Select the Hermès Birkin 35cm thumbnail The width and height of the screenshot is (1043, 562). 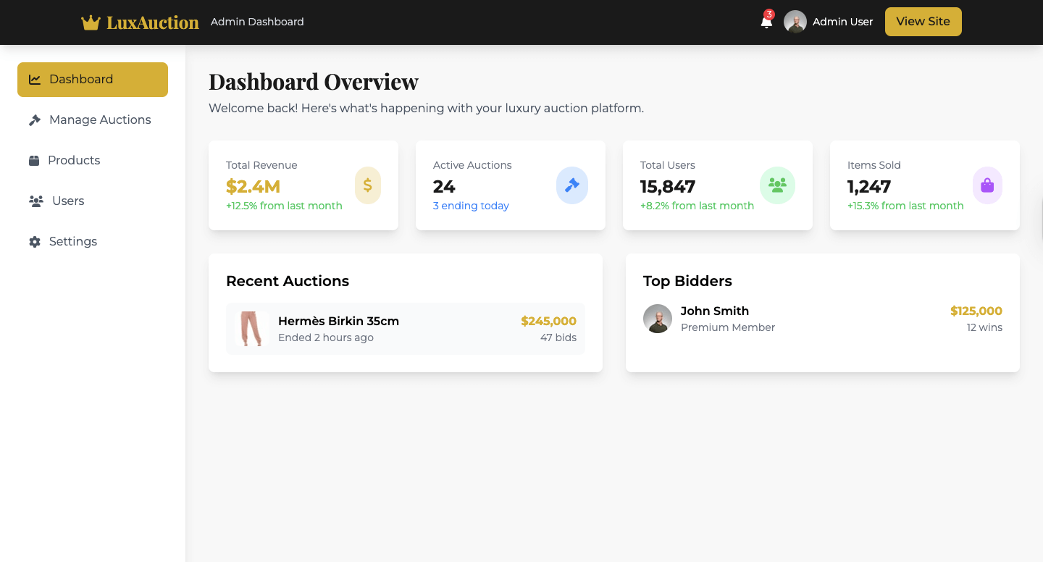pyautogui.click(x=251, y=329)
